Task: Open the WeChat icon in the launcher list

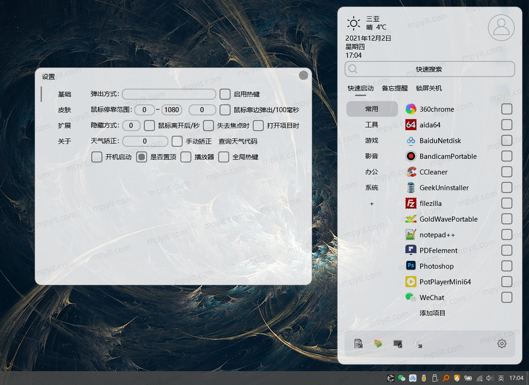Action: coord(410,298)
